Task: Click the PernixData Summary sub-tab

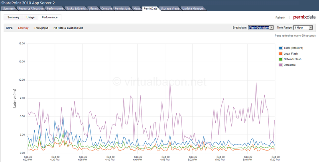Action: click(14, 17)
